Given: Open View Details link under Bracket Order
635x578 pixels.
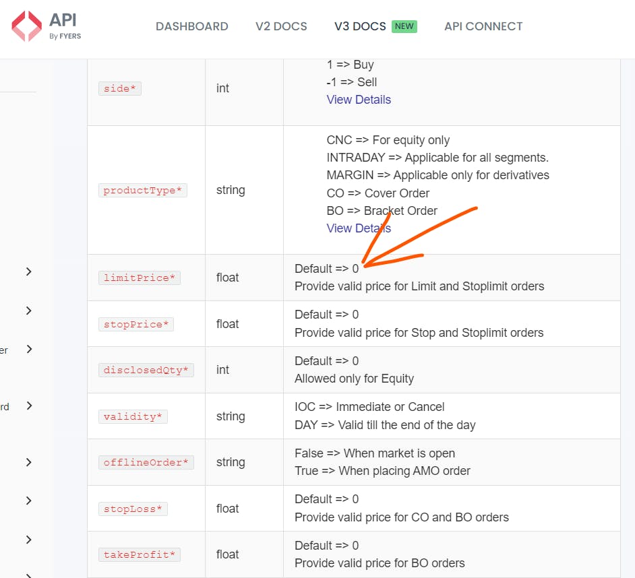Looking at the screenshot, I should click(x=359, y=228).
